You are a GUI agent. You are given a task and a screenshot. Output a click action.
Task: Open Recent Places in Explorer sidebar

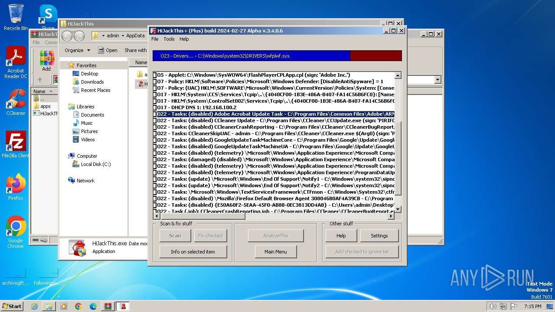pyautogui.click(x=95, y=90)
